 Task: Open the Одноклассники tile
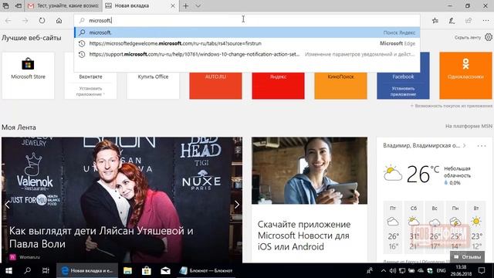(x=465, y=76)
